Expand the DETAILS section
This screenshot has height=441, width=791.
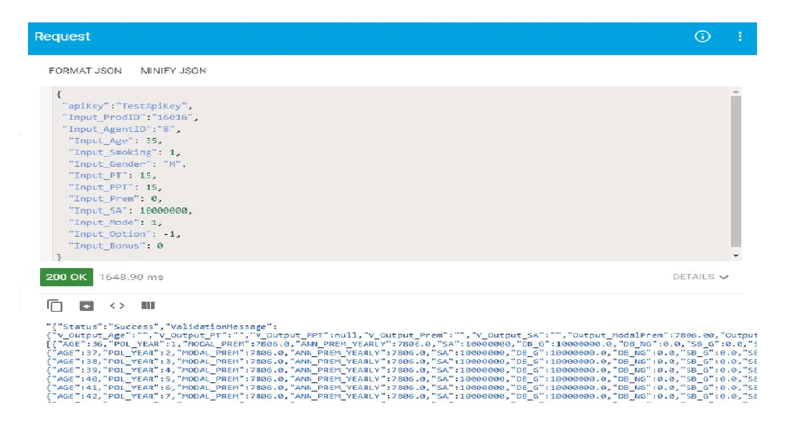coord(693,277)
